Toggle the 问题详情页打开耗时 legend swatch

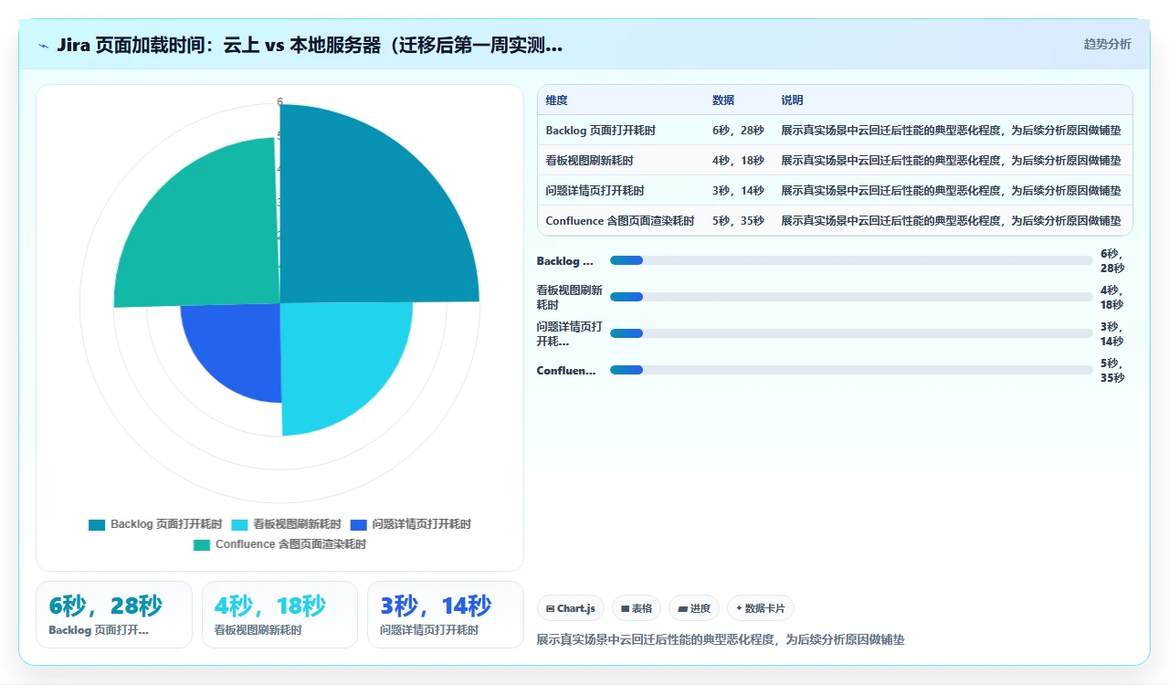(359, 524)
